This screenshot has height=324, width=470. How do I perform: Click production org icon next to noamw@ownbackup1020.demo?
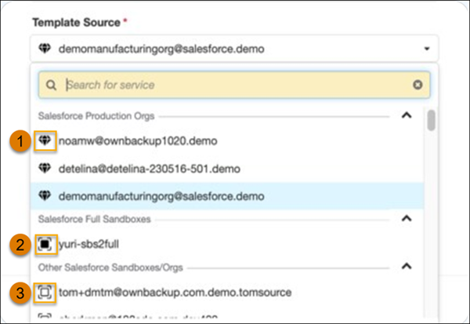[x=45, y=140]
